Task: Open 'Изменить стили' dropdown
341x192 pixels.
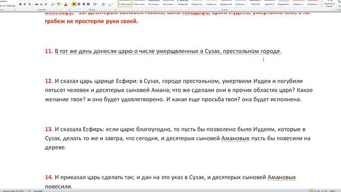Action: pyautogui.click(x=329, y=4)
